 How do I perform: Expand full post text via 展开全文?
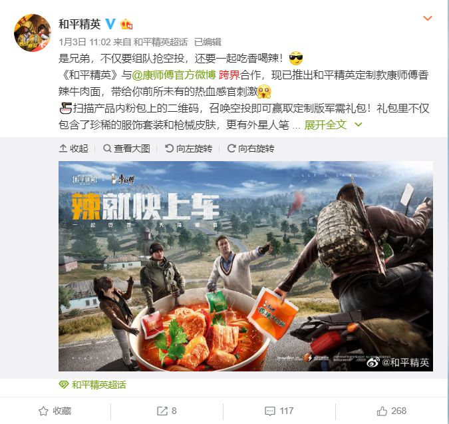325,124
